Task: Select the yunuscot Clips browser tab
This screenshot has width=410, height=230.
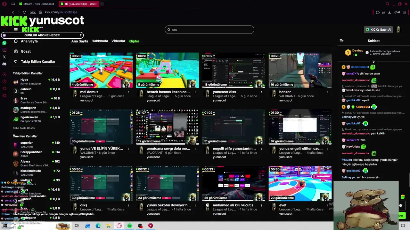Action: [78, 4]
